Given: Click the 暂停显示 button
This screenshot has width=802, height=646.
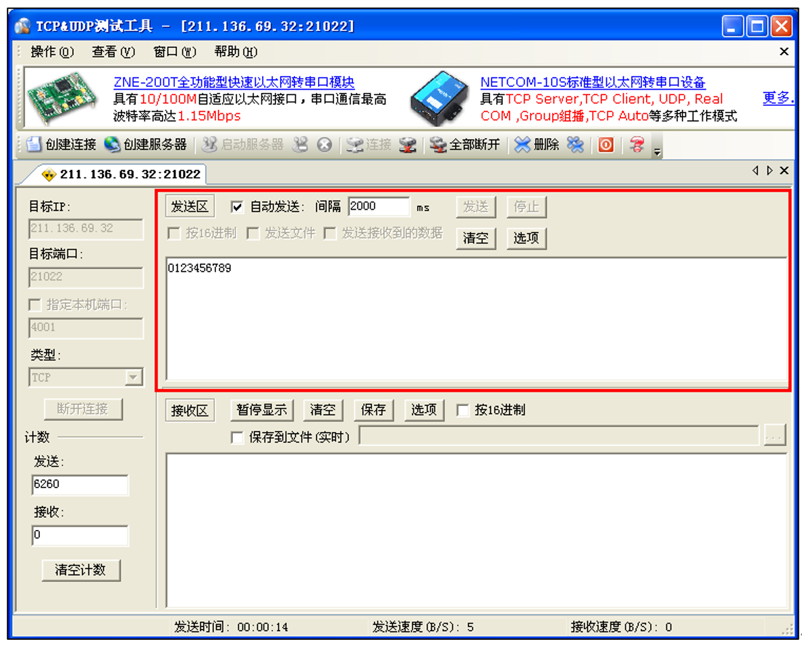Looking at the screenshot, I should point(262,410).
